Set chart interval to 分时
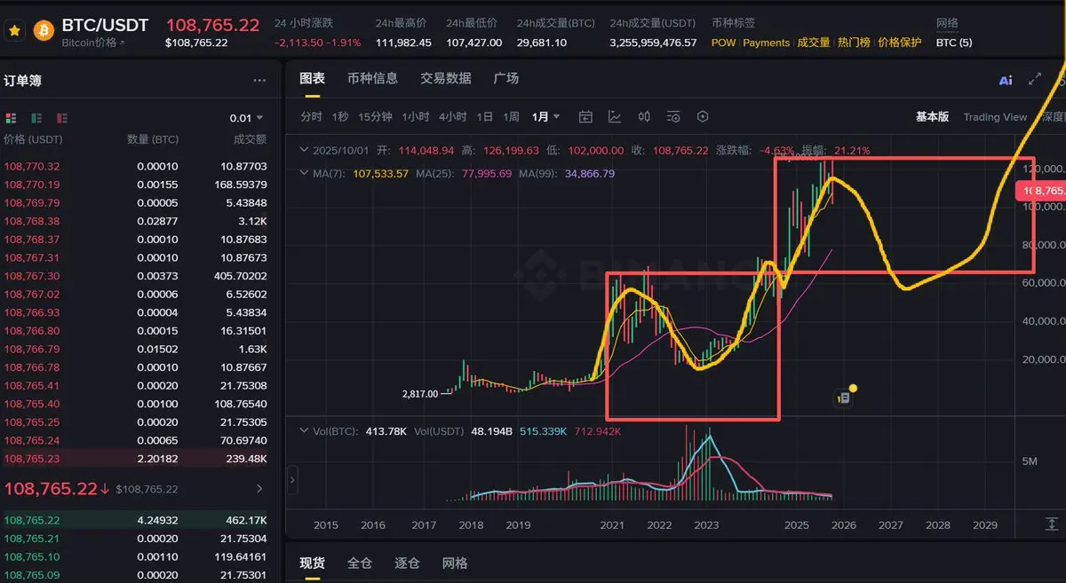1066x583 pixels. click(311, 116)
